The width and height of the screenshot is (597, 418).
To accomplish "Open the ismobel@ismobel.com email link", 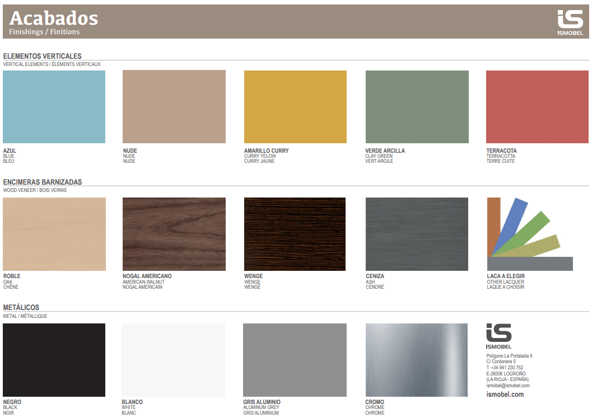I will click(507, 386).
